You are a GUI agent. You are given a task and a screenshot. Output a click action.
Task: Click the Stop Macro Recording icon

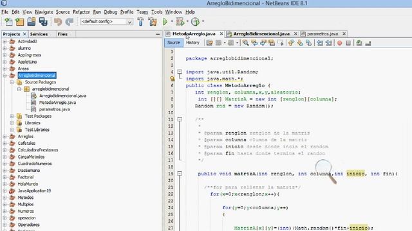click(x=348, y=43)
